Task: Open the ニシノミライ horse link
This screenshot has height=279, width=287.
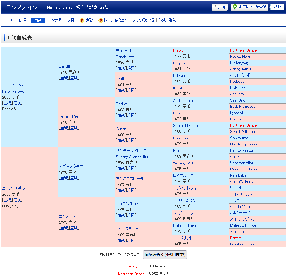Action: coord(68,216)
